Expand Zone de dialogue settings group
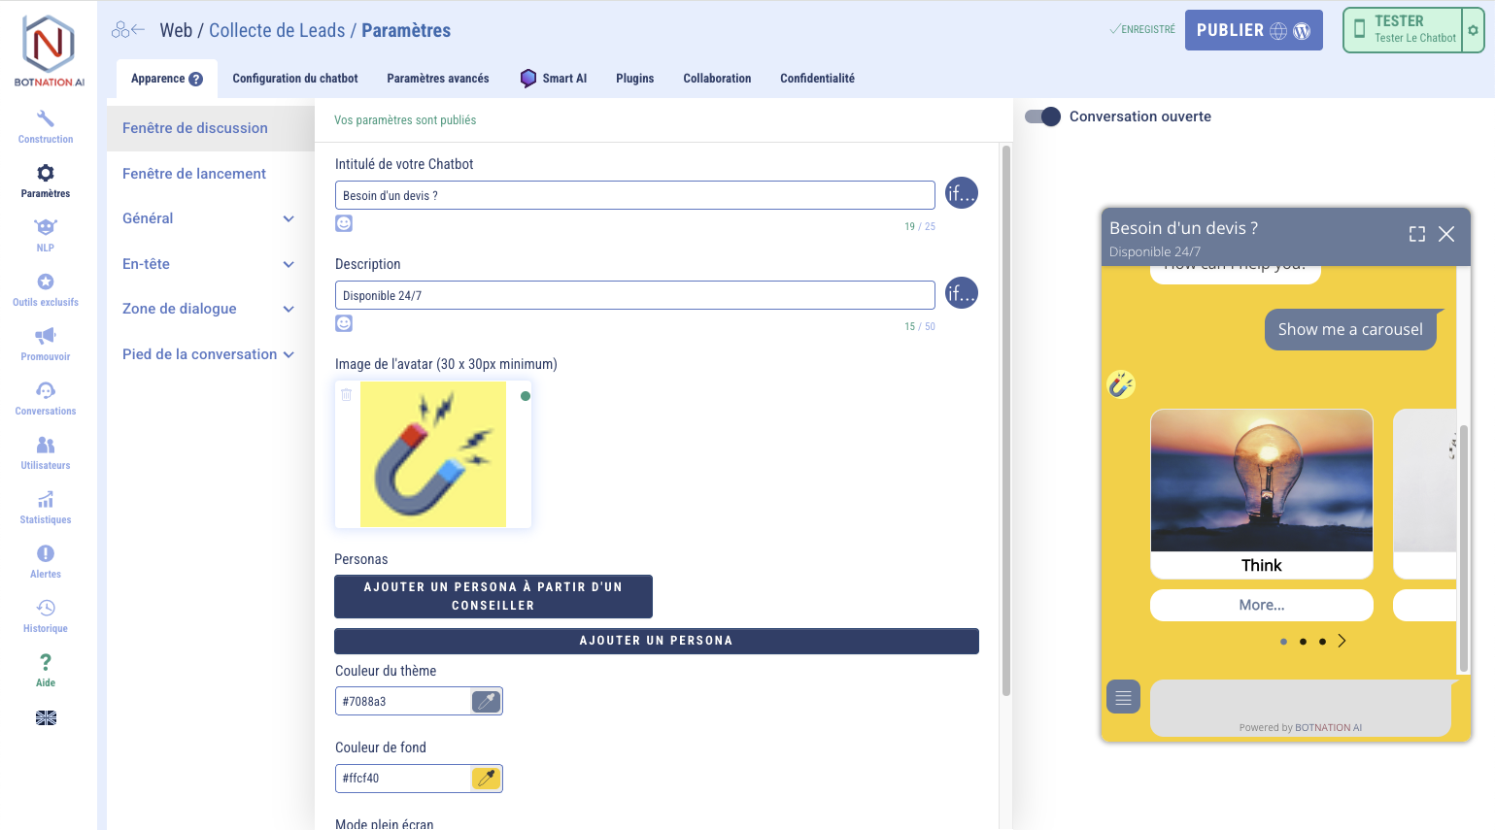Viewport: 1495px width, 830px height. [209, 309]
